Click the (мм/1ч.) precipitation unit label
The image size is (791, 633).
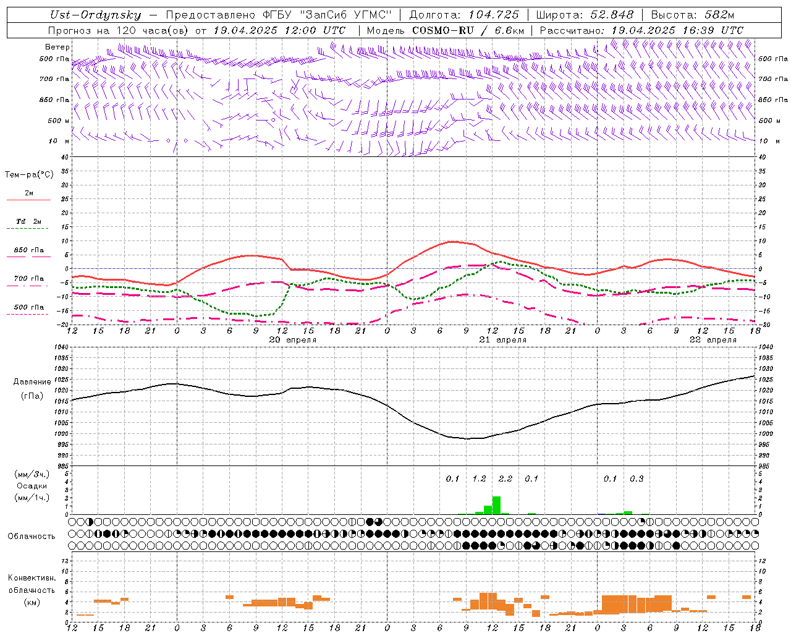tap(32, 498)
